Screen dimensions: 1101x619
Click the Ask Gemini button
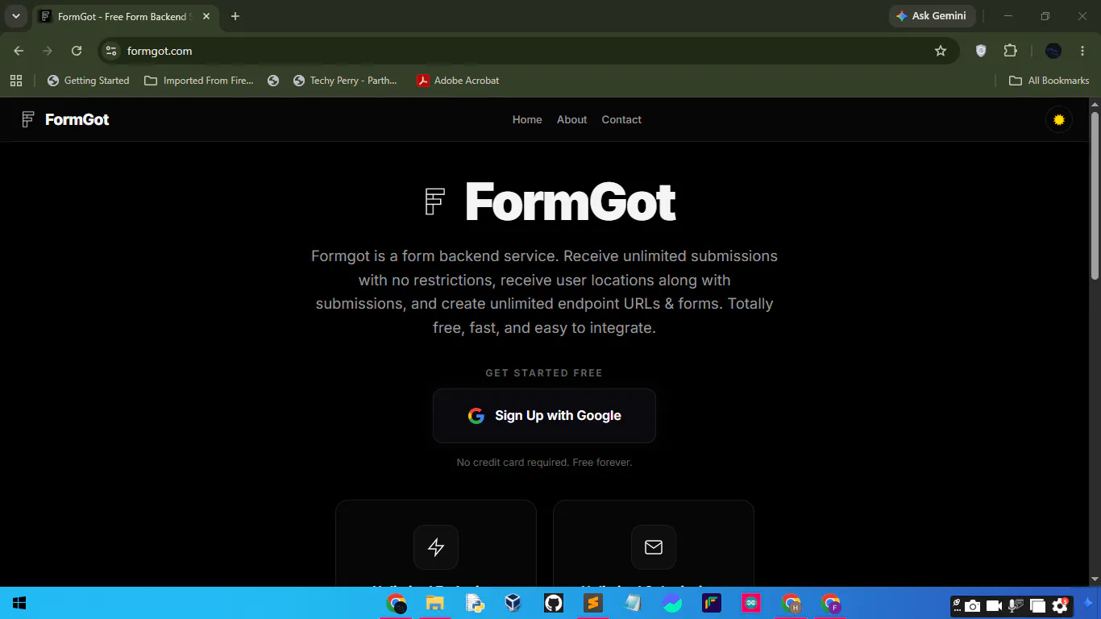click(x=933, y=16)
